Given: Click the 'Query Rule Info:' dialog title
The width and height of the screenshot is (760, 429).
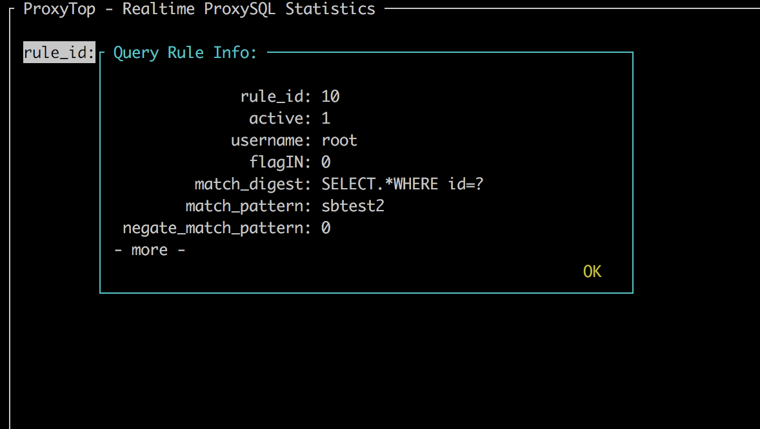Looking at the screenshot, I should (185, 53).
